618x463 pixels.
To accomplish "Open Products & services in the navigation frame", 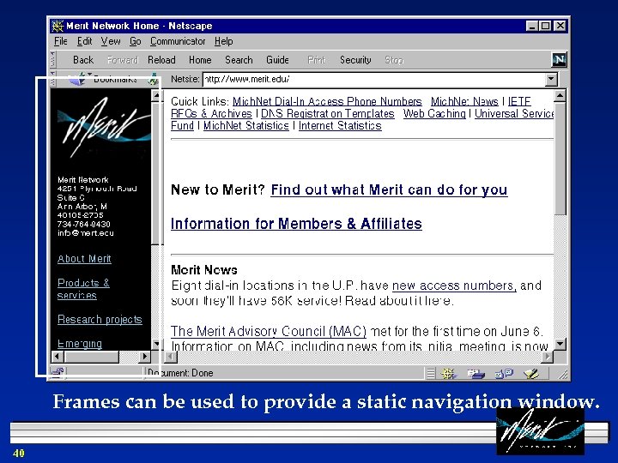I will (83, 289).
